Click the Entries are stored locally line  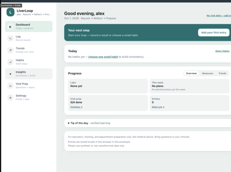pyautogui.click(x=99, y=142)
